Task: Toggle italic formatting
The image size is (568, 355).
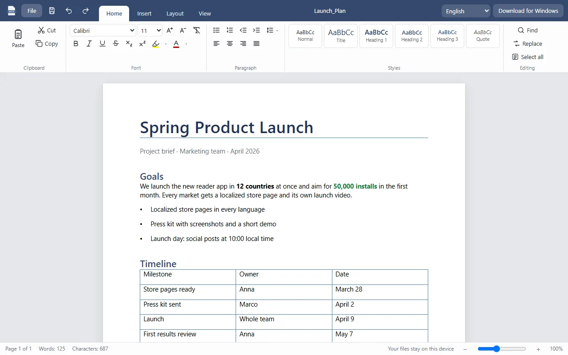Action: coord(89,43)
